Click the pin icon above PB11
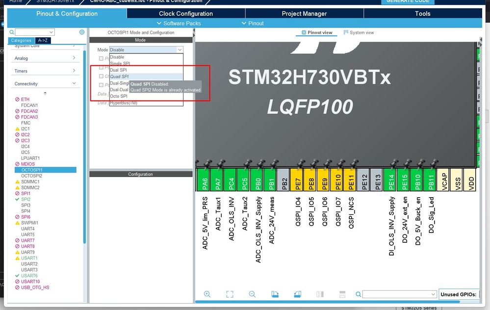This screenshot has height=310, width=490. pyautogui.click(x=434, y=163)
